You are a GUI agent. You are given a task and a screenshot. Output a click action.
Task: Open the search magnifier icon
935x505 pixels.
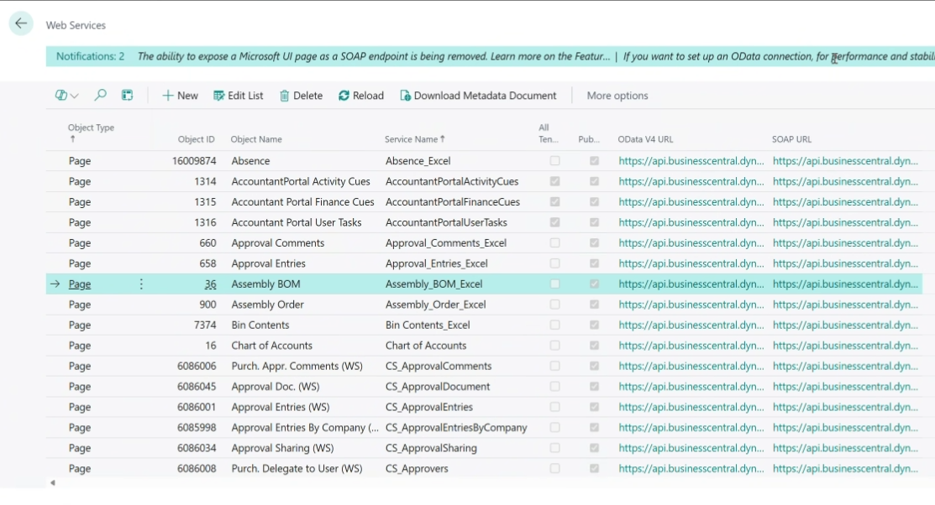pos(100,96)
